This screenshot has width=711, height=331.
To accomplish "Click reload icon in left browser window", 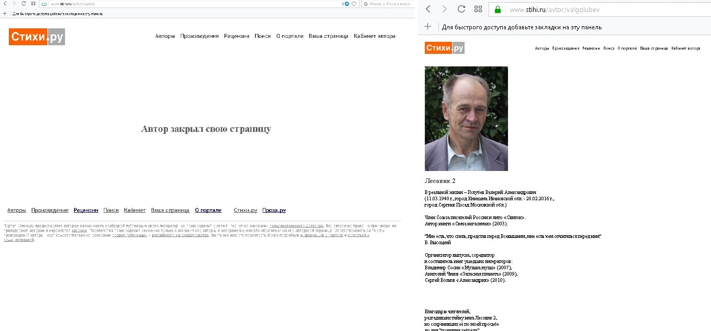I will pyautogui.click(x=24, y=3).
